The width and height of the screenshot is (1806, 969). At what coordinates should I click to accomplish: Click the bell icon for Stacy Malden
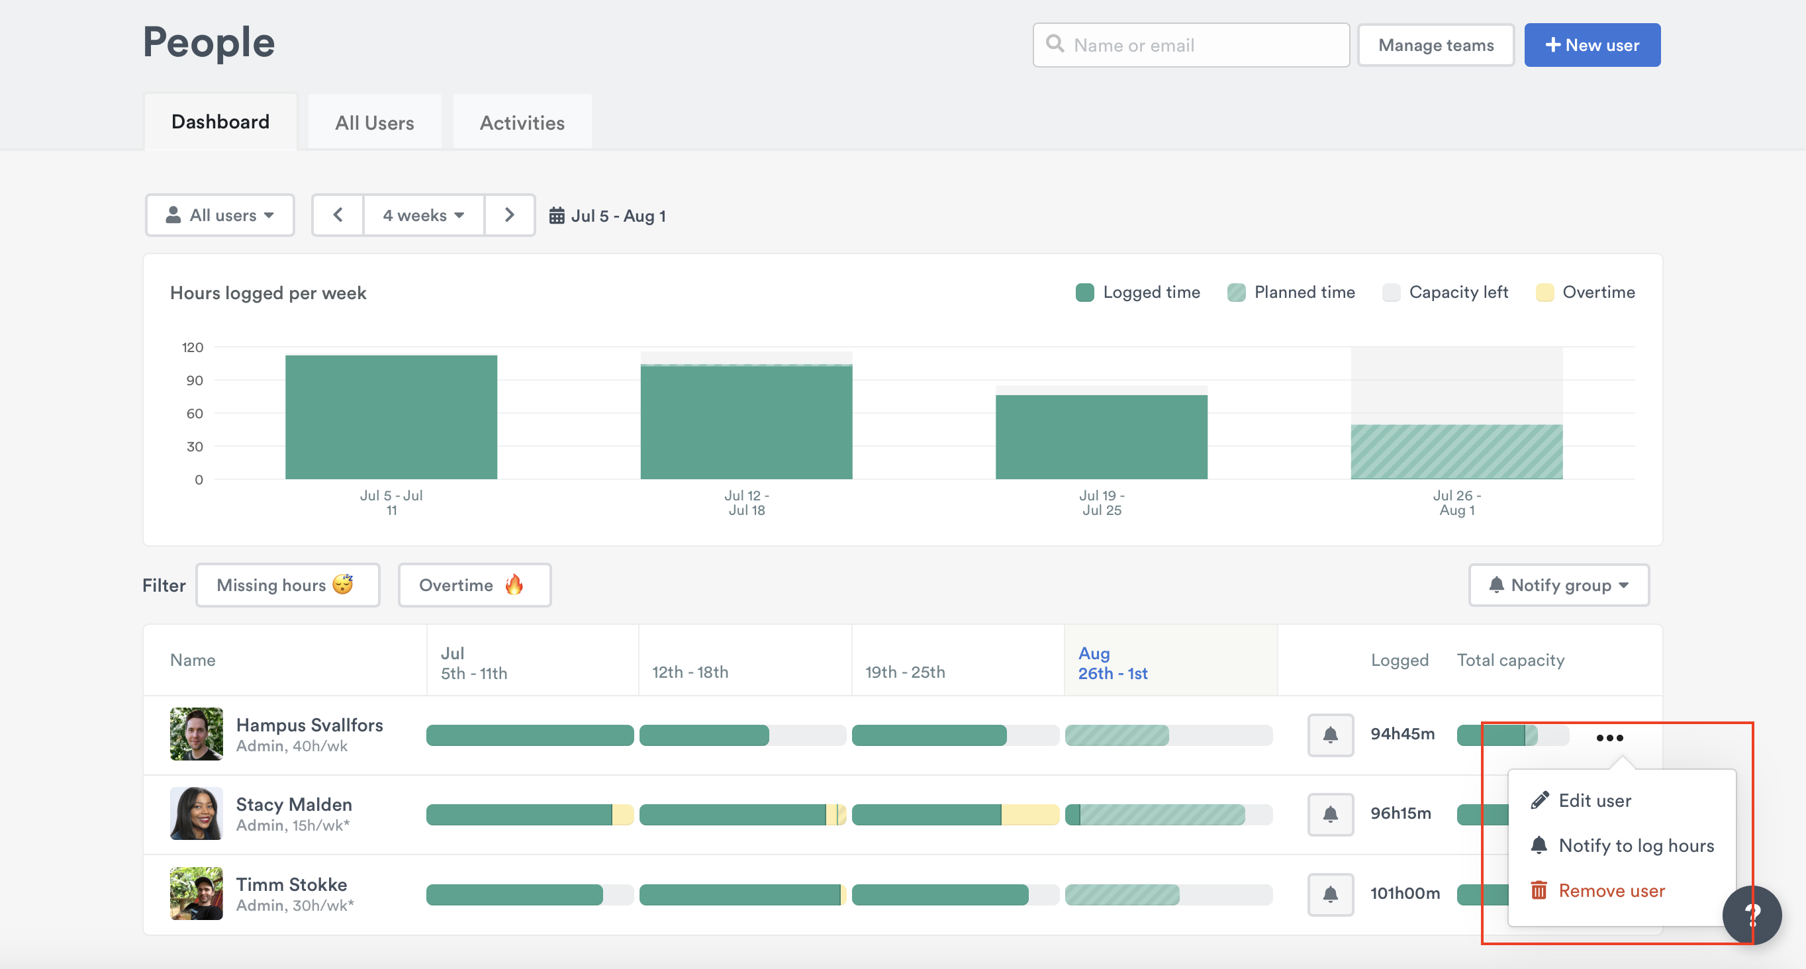(1330, 814)
